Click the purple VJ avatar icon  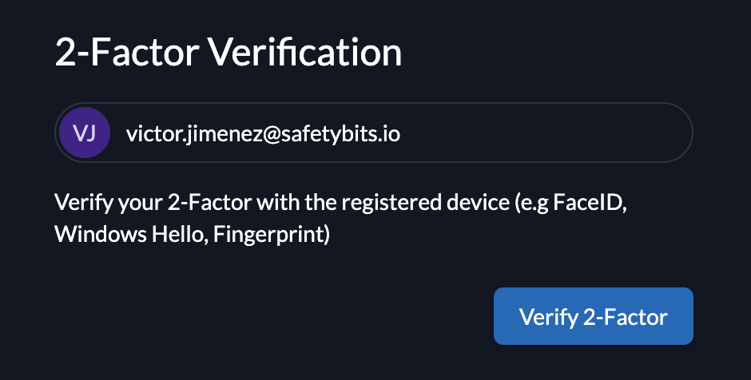coord(84,133)
